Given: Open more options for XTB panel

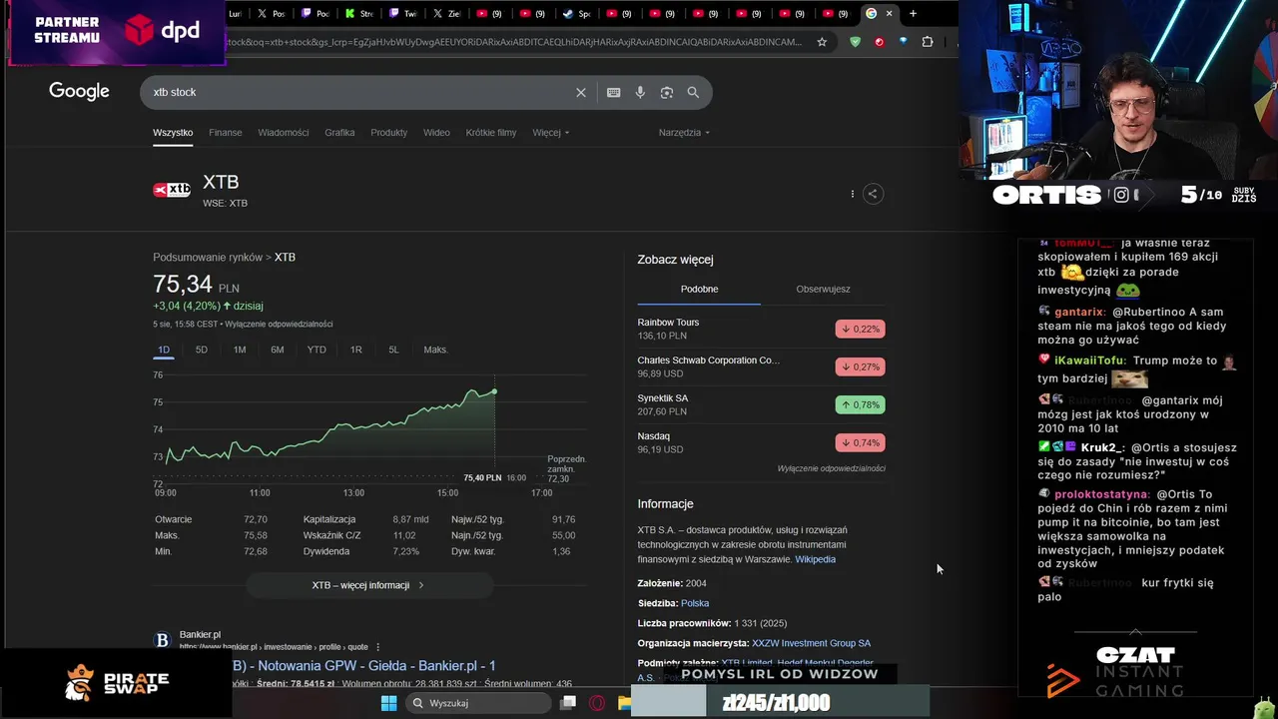Looking at the screenshot, I should coord(852,194).
